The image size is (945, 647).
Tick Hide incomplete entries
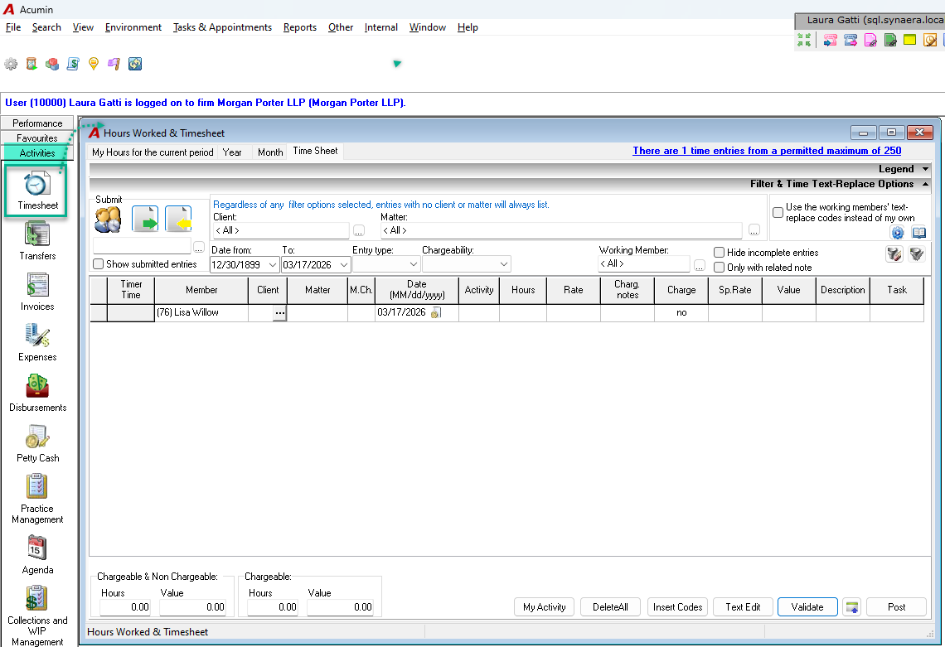click(719, 253)
